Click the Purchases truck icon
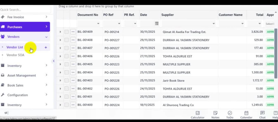278x122 pixels. pos(3,27)
